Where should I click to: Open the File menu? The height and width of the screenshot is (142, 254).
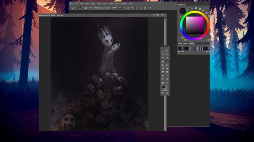point(77,4)
